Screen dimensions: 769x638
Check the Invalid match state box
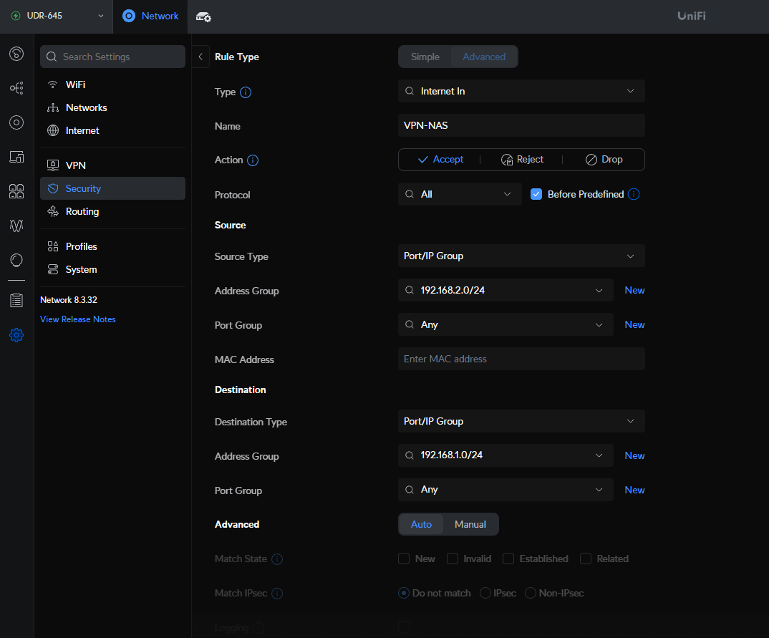click(453, 559)
